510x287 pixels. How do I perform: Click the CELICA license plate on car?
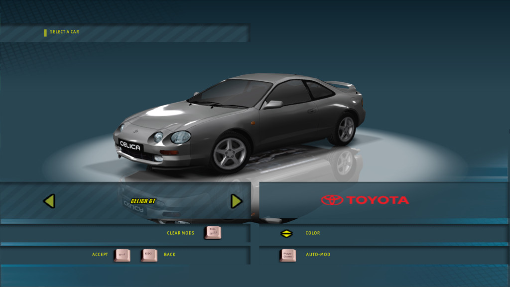point(130,145)
